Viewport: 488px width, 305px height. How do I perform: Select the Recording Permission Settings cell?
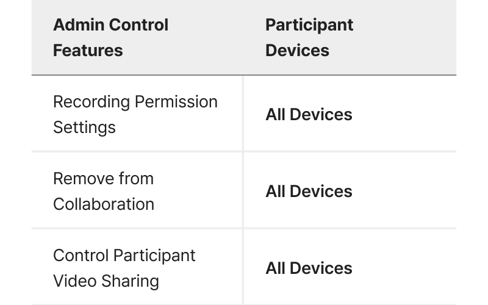[135, 114]
